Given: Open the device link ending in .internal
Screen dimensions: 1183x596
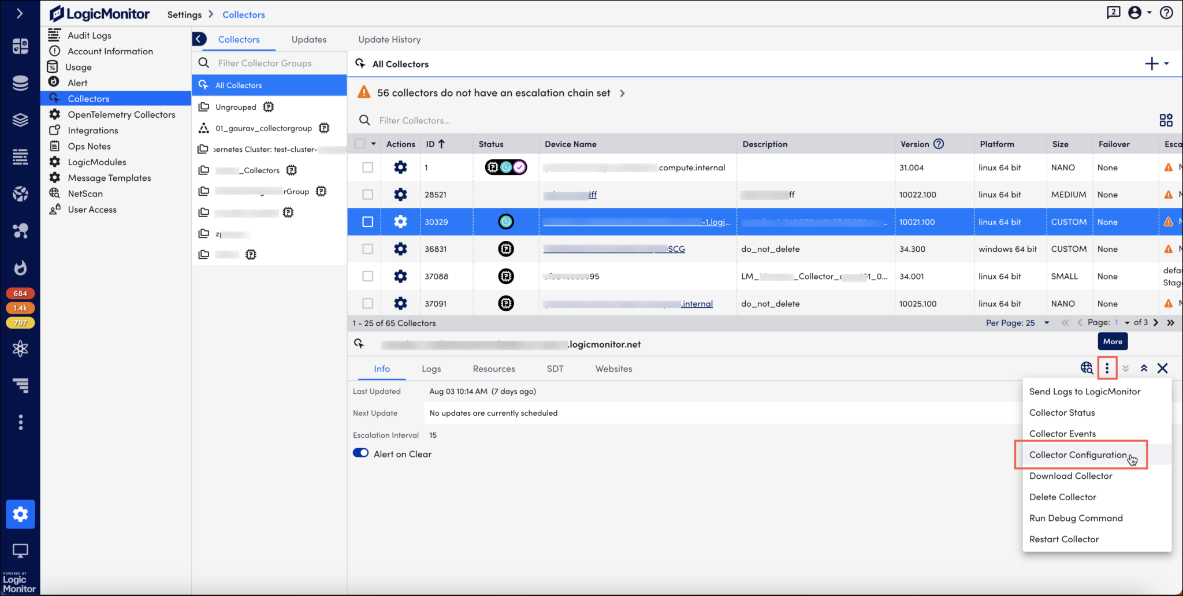Looking at the screenshot, I should click(696, 303).
